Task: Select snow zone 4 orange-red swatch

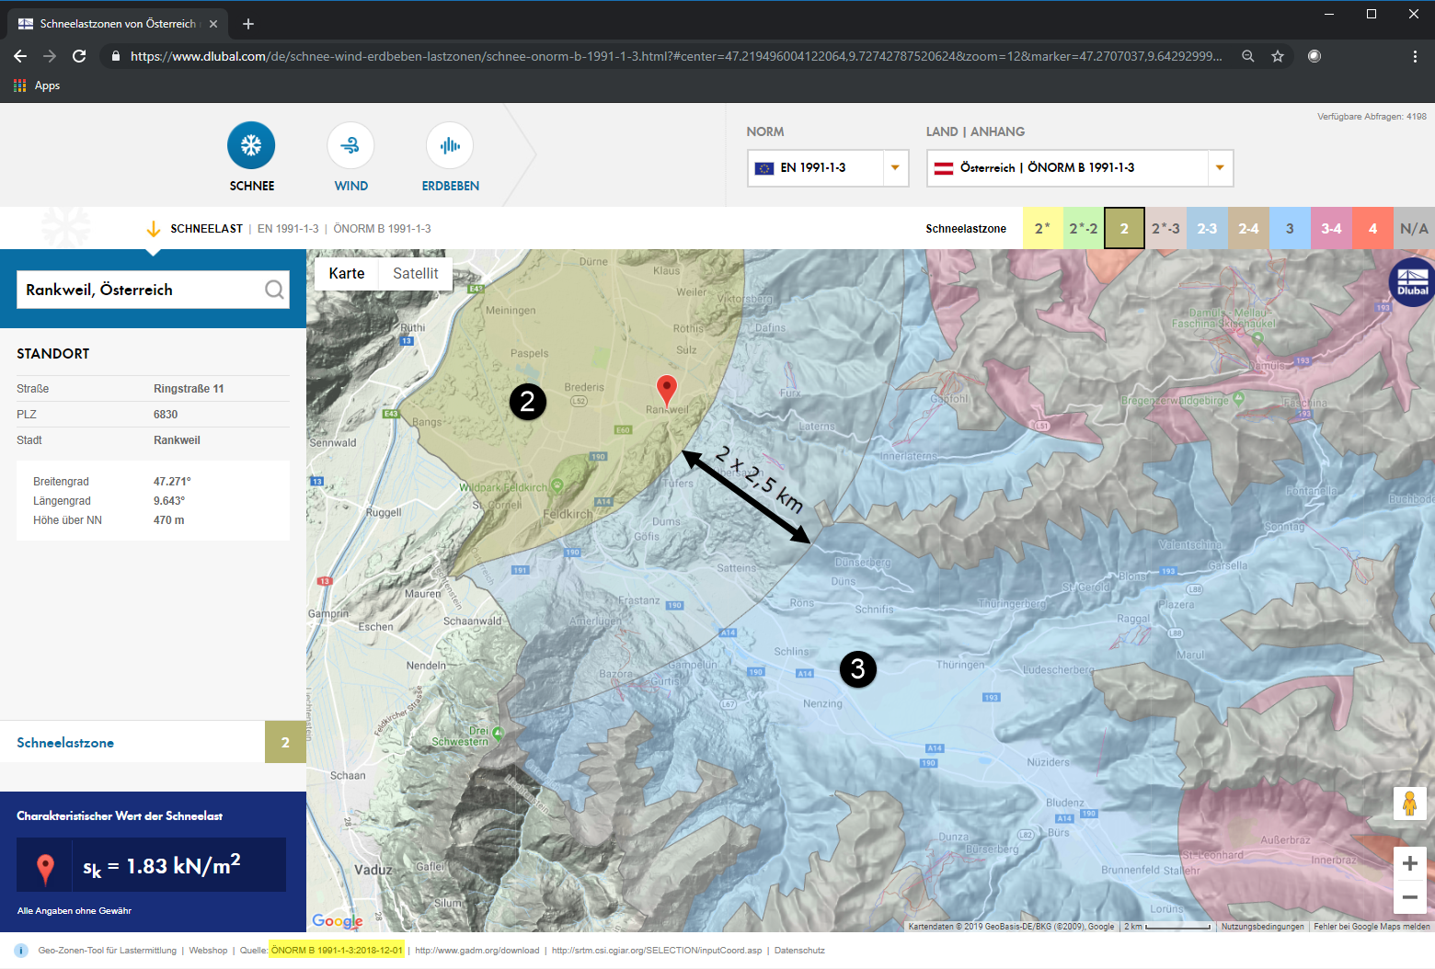Action: point(1372,229)
